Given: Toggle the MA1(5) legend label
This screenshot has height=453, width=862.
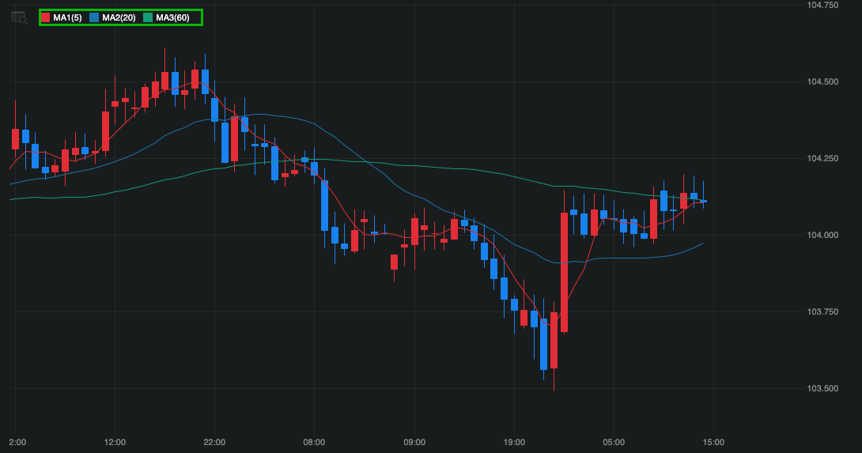Looking at the screenshot, I should tap(67, 17).
